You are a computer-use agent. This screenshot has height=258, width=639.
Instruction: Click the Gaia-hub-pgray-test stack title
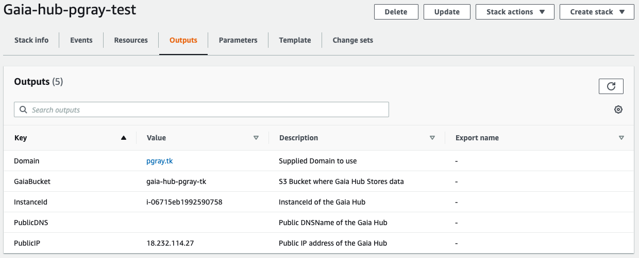70,10
